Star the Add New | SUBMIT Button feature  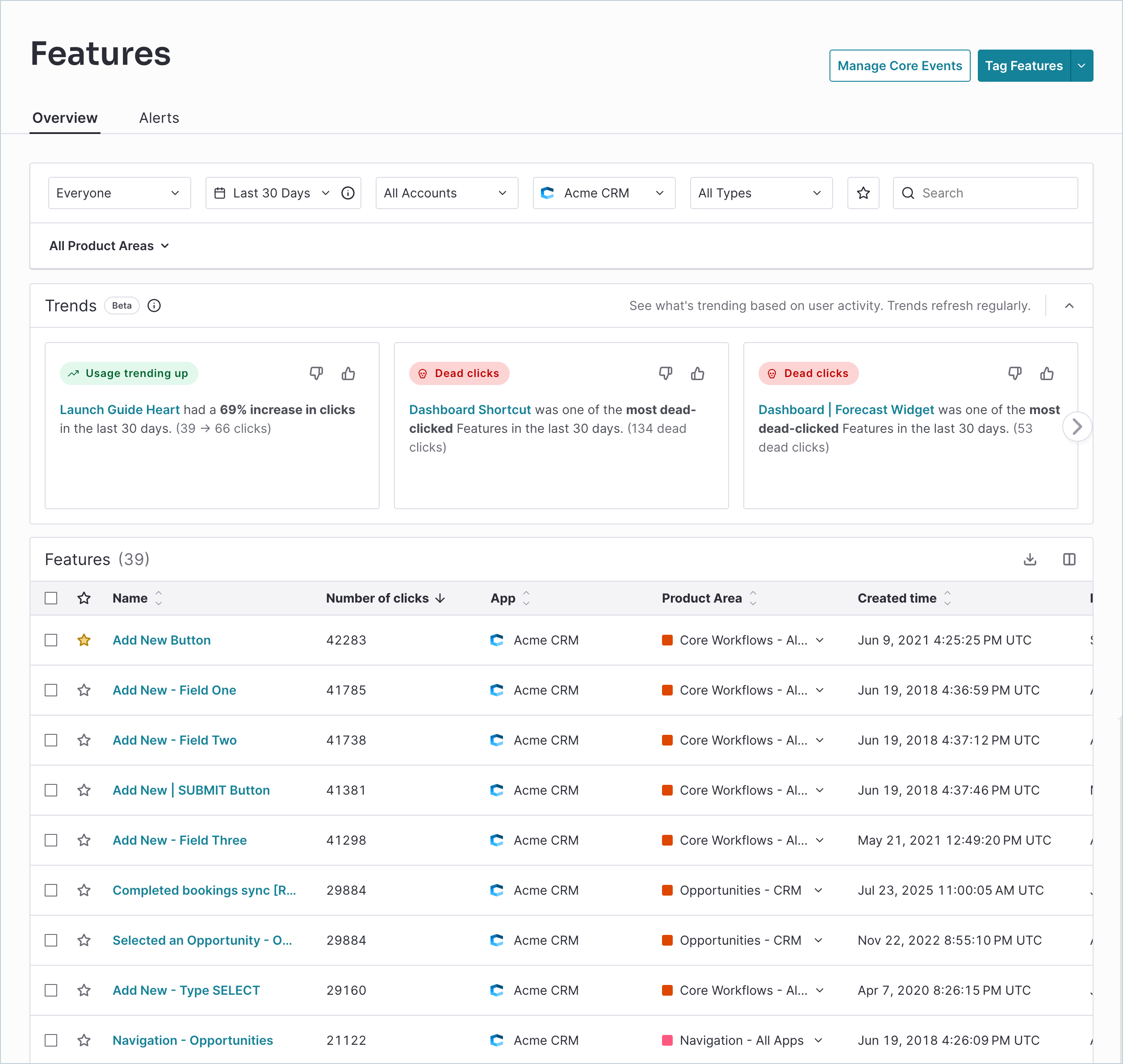click(x=84, y=790)
